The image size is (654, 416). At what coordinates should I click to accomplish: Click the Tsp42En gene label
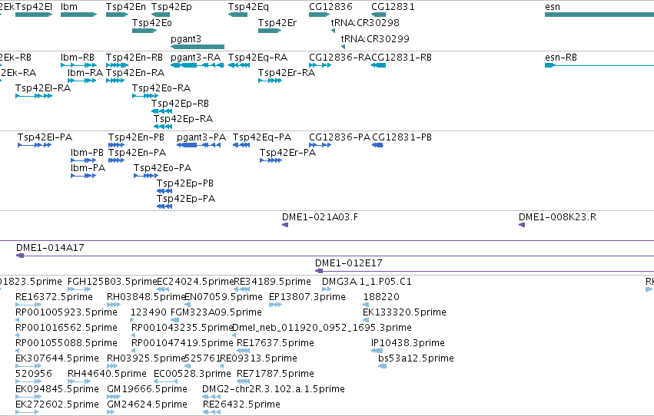[x=125, y=7]
